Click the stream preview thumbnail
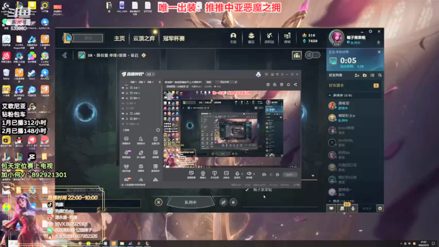 click(232, 129)
